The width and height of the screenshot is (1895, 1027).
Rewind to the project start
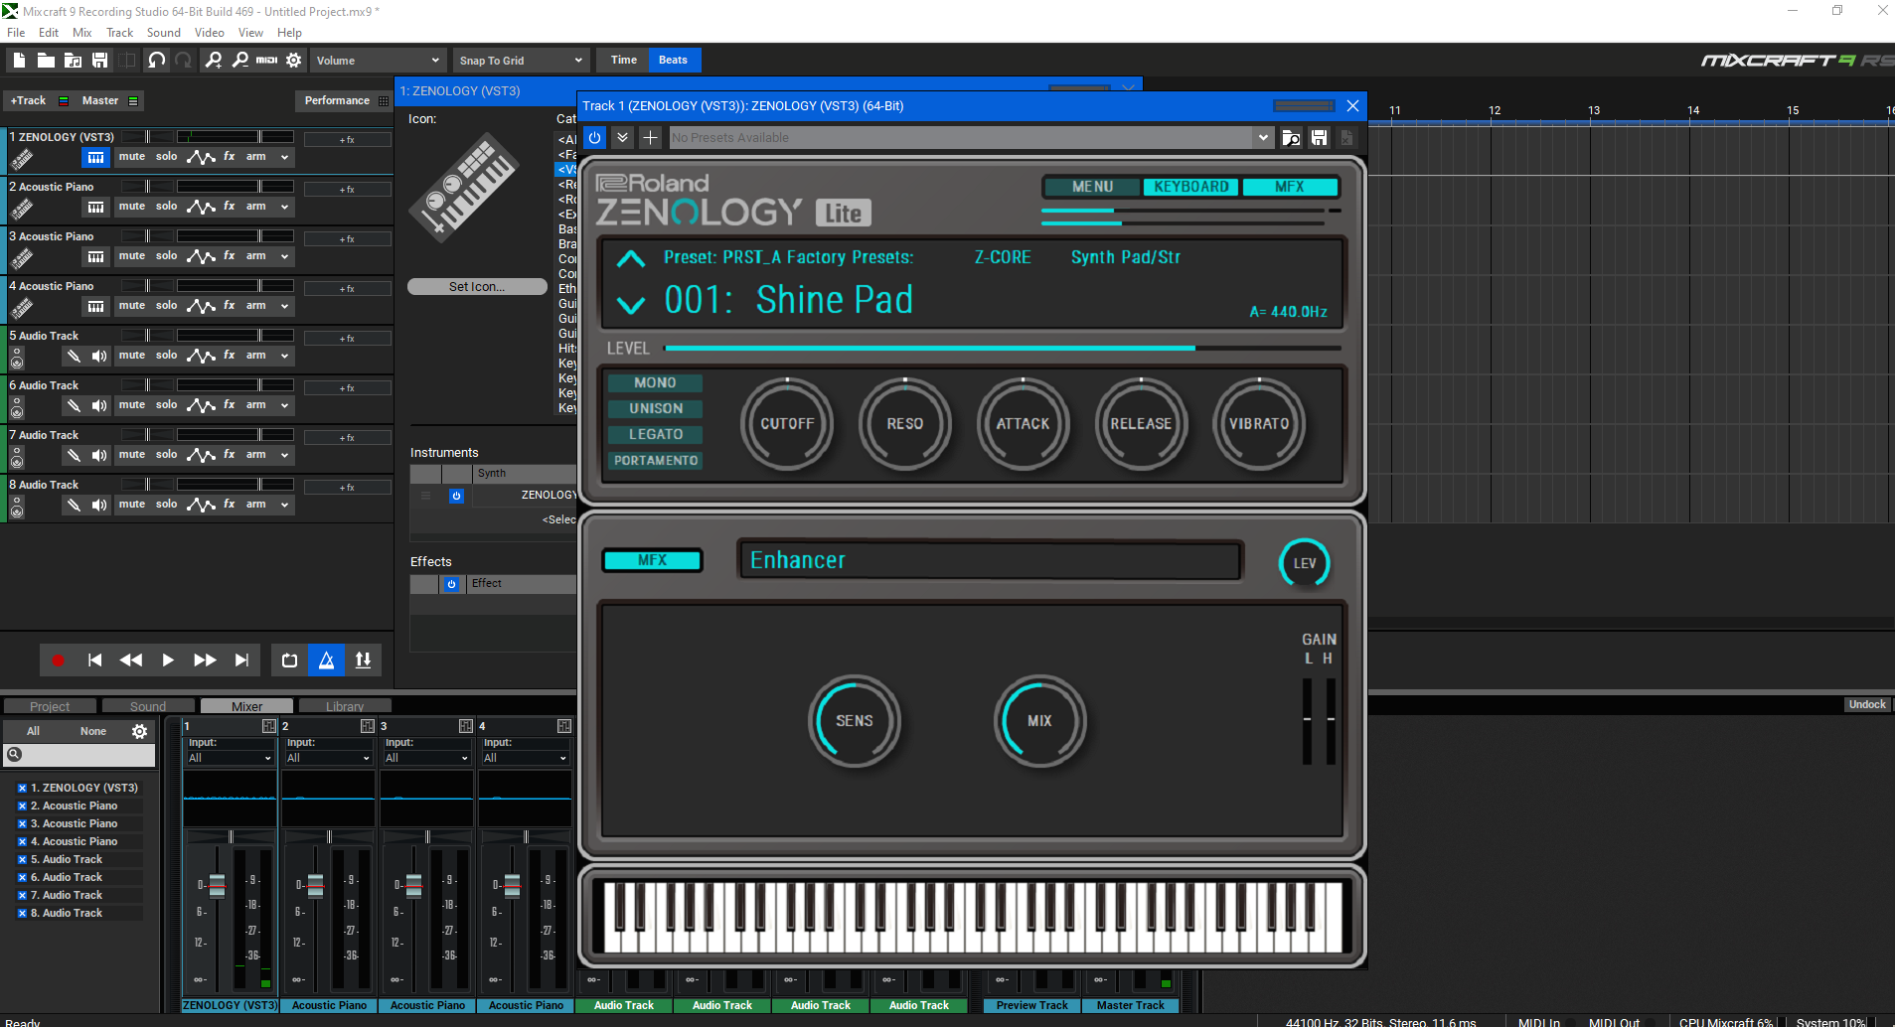click(94, 660)
